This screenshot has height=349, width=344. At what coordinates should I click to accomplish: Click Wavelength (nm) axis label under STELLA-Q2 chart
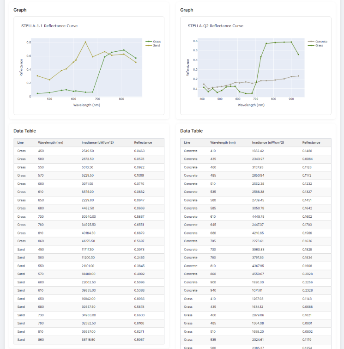(x=251, y=105)
